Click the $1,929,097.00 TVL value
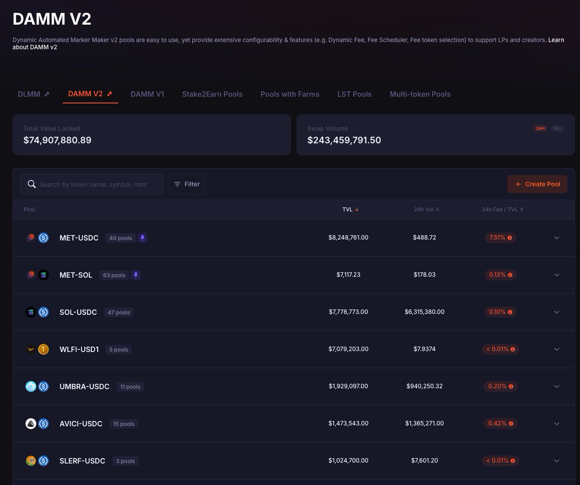Image resolution: width=580 pixels, height=485 pixels. click(x=348, y=386)
